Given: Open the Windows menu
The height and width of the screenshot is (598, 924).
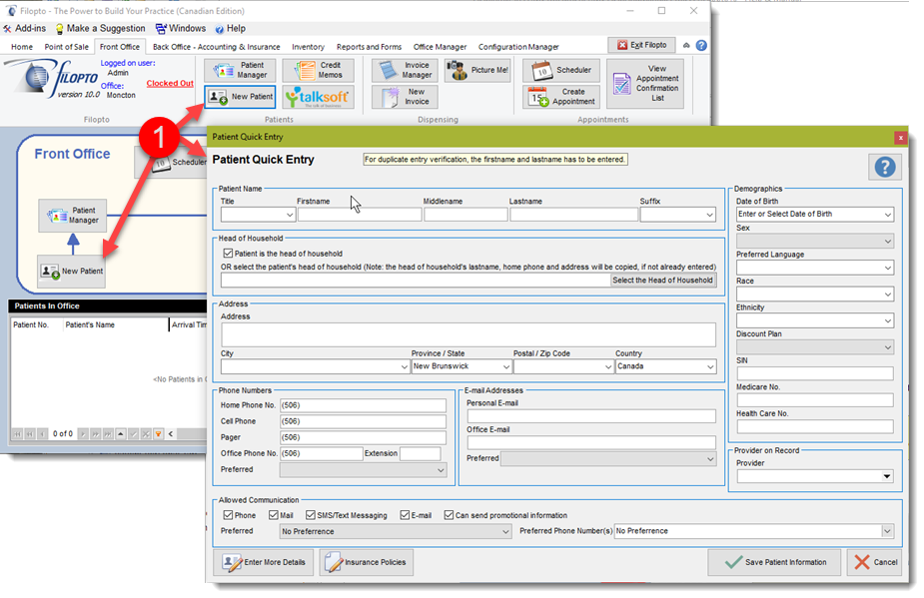Looking at the screenshot, I should point(181,28).
